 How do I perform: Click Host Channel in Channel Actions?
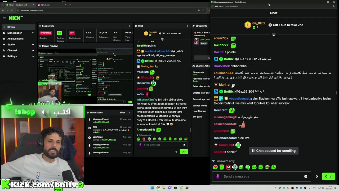point(199,111)
